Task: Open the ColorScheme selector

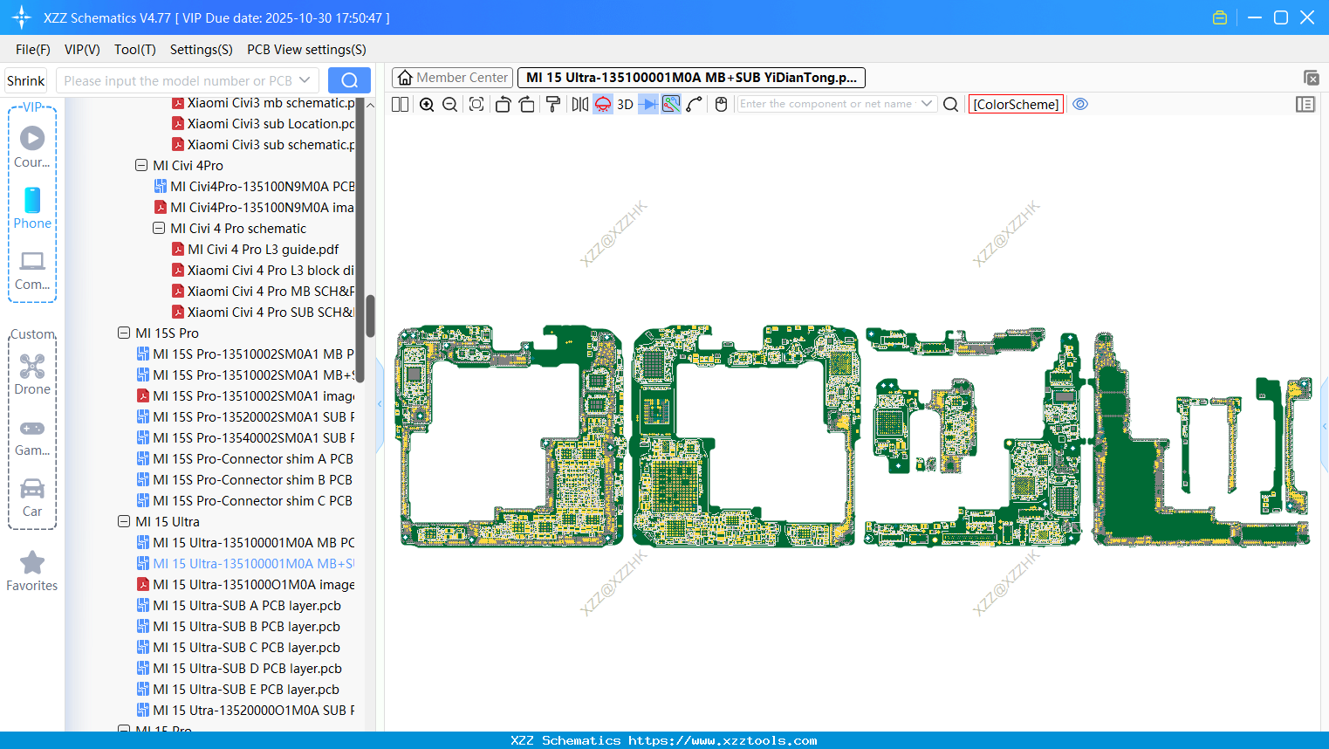Action: [1016, 104]
